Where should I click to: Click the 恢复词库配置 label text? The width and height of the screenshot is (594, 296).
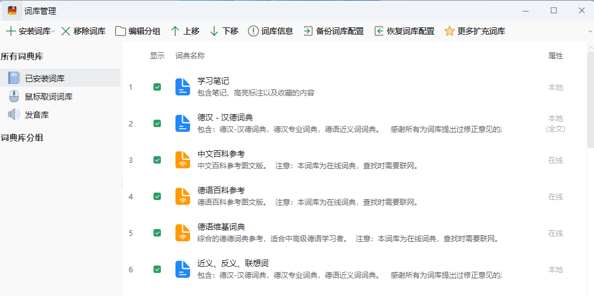411,31
